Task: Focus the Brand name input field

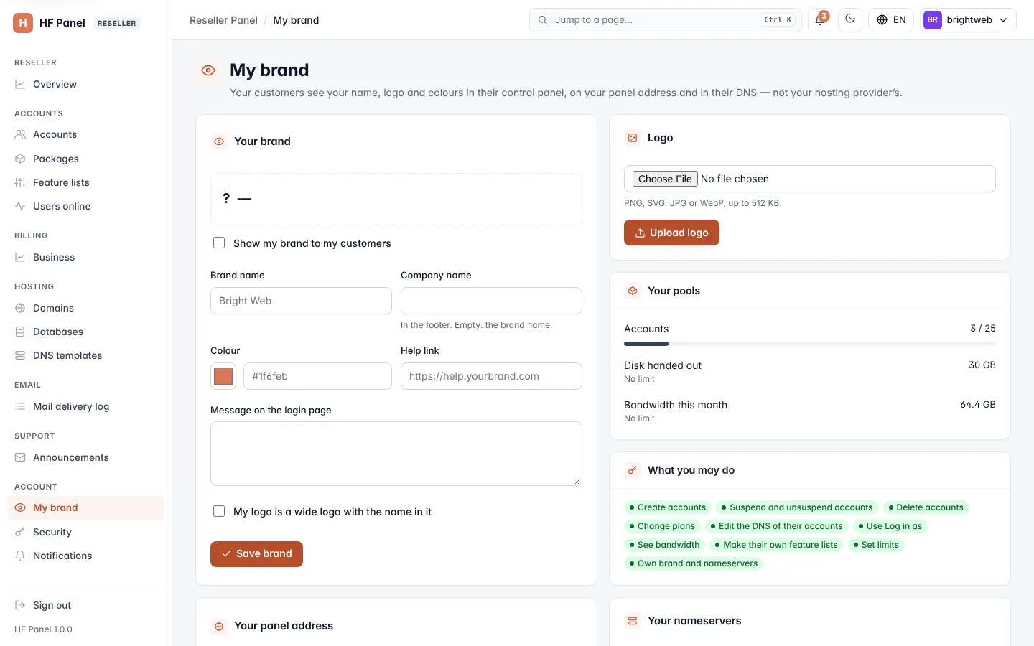Action: [301, 301]
